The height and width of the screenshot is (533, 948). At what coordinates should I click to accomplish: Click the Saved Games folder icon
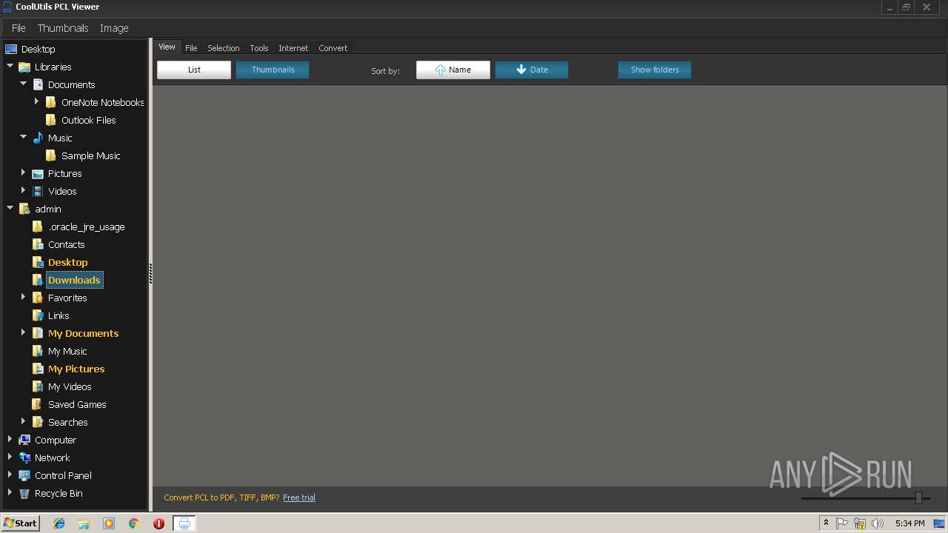point(38,404)
